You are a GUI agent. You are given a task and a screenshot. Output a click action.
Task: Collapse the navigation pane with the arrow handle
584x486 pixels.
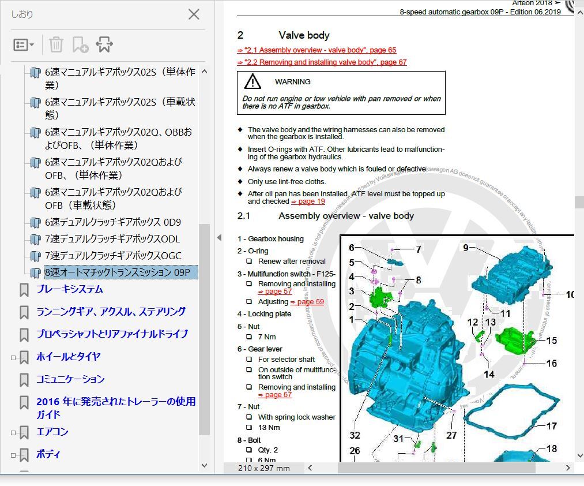[219, 238]
